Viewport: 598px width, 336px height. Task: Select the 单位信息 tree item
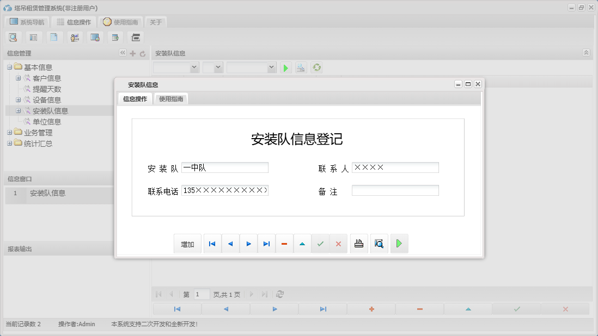pyautogui.click(x=48, y=121)
